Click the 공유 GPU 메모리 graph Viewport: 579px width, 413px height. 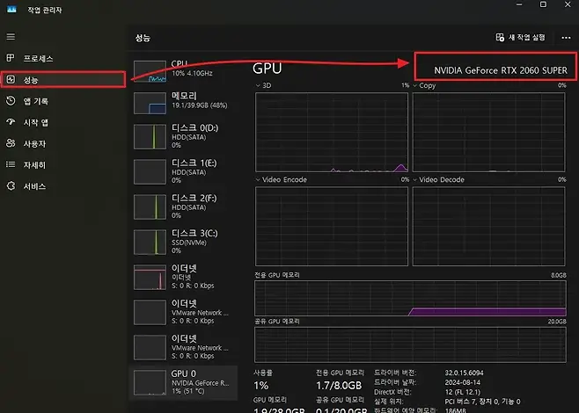(410, 345)
